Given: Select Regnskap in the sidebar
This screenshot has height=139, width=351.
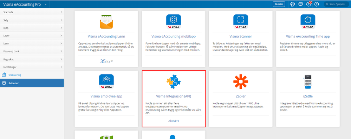Looking at the screenshot, I should pos(32,59).
